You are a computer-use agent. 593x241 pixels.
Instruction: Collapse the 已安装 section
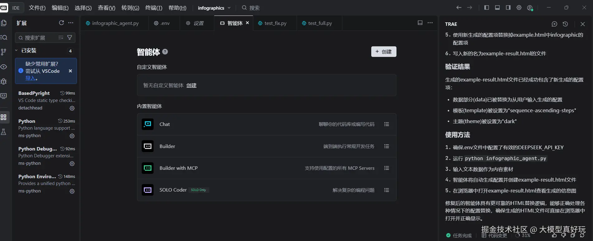[x=16, y=50]
